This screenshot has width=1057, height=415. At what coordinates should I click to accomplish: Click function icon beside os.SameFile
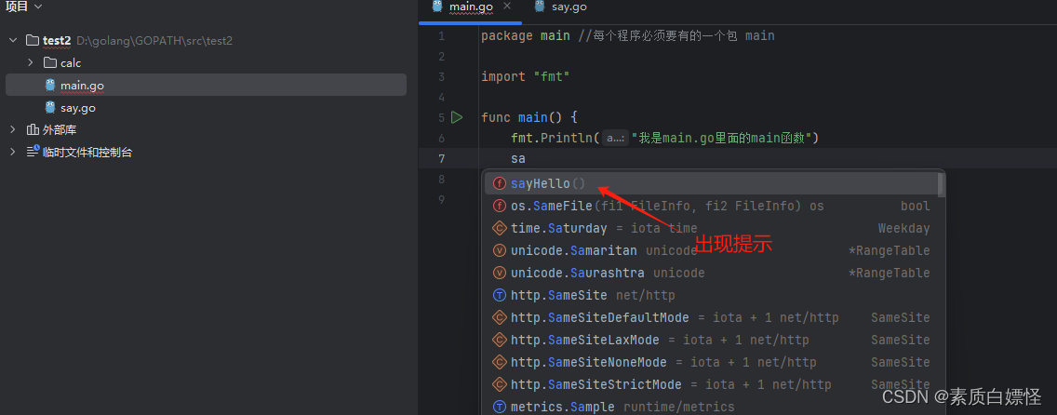point(500,206)
